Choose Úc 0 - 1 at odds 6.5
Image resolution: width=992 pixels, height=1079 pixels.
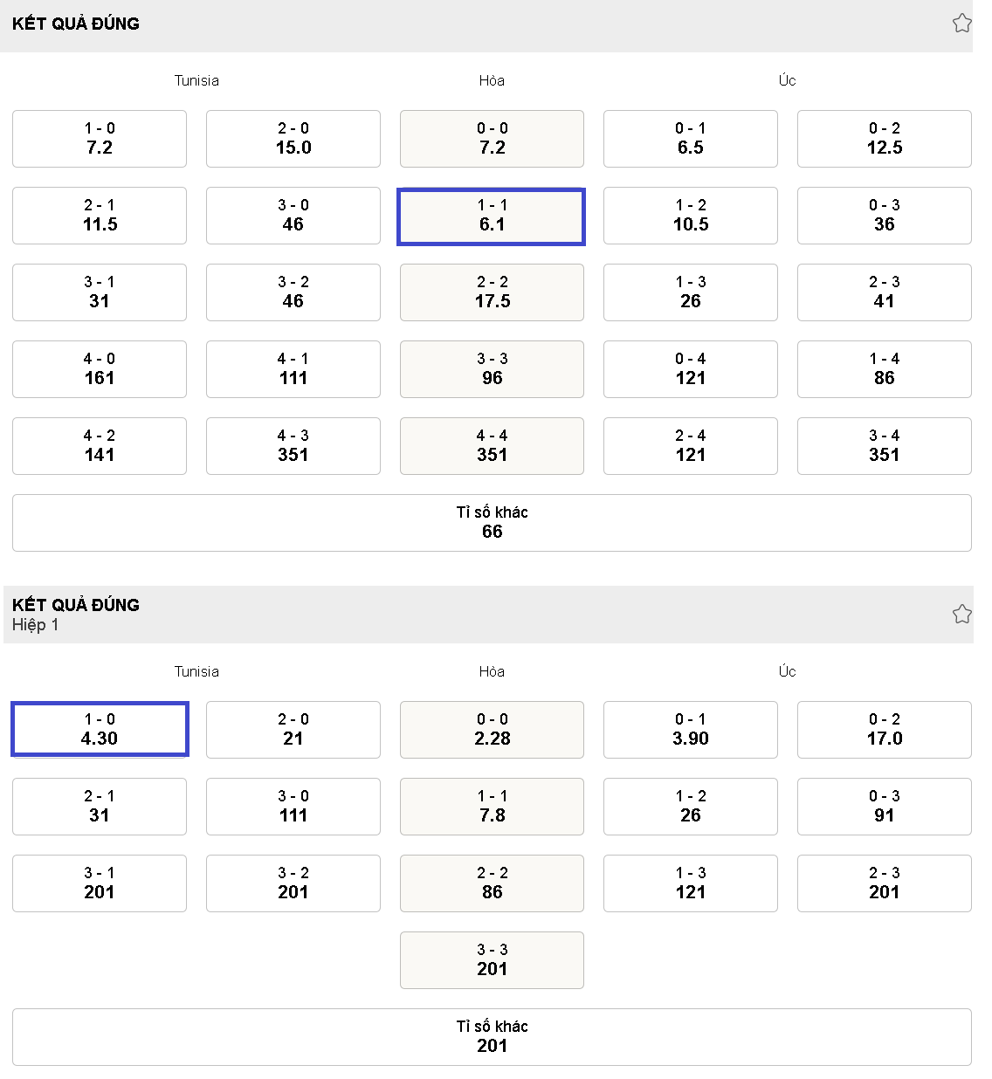pyautogui.click(x=690, y=139)
